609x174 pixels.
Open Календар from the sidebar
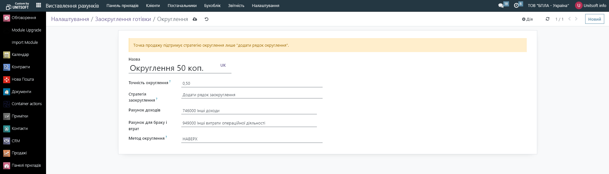click(x=20, y=55)
